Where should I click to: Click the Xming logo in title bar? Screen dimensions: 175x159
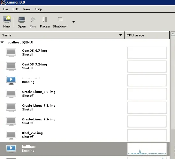click(x=3, y=2)
